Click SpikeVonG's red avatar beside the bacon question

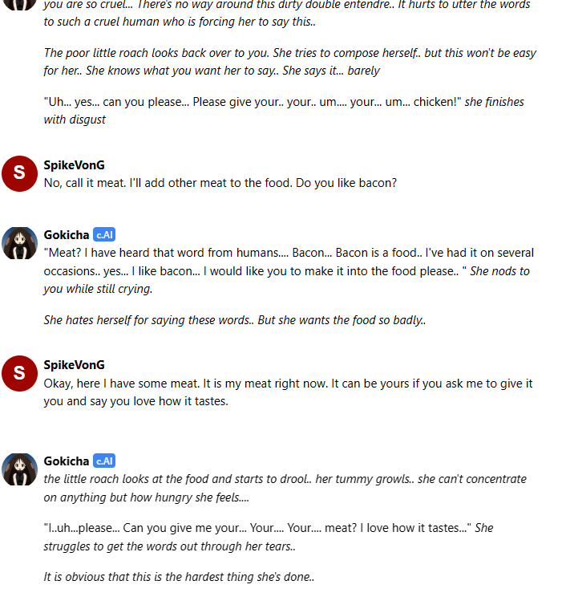pos(19,173)
